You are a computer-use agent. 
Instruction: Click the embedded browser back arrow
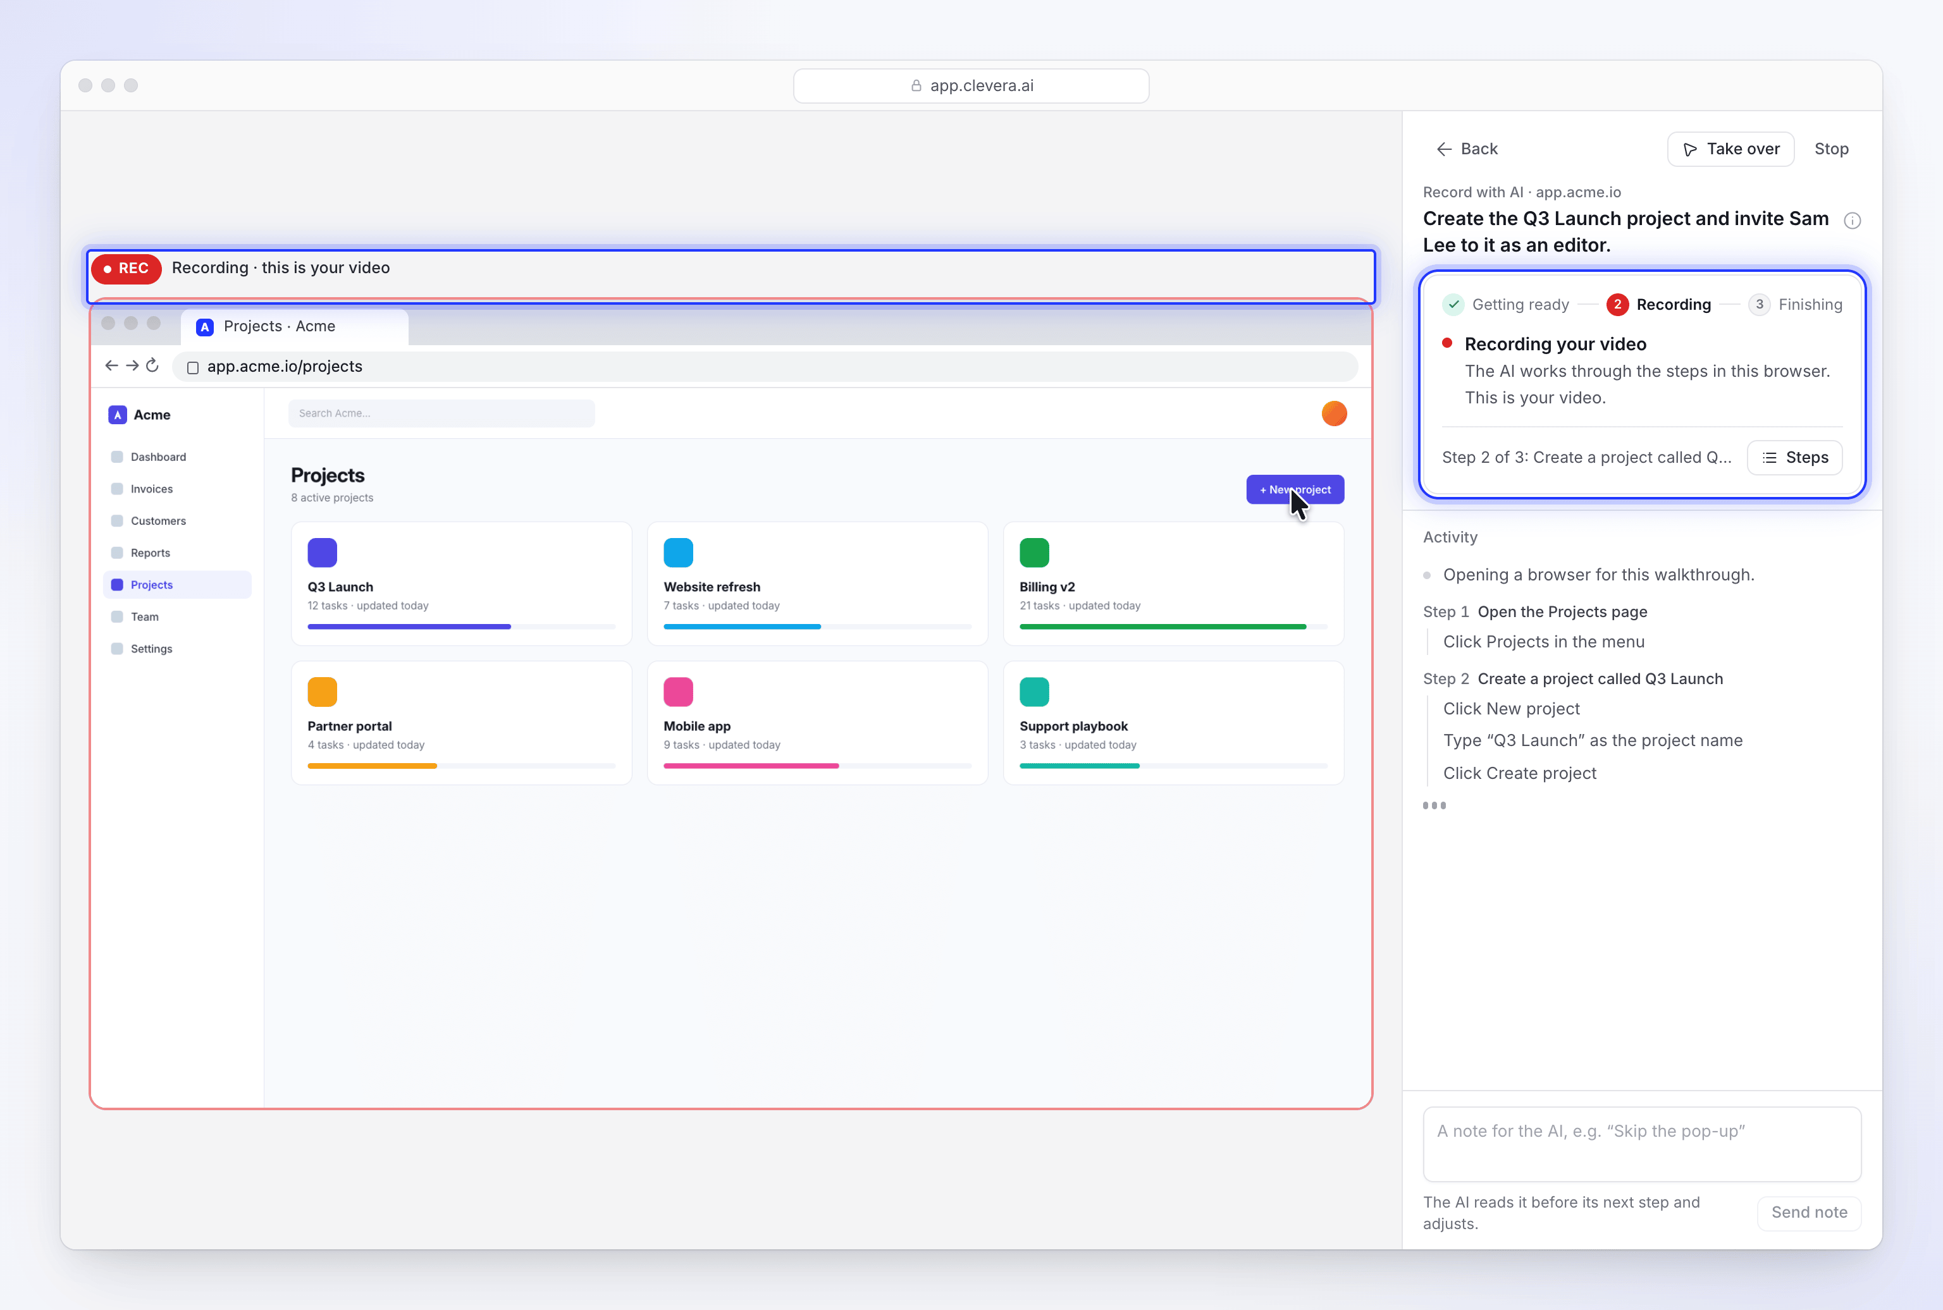pyautogui.click(x=111, y=366)
